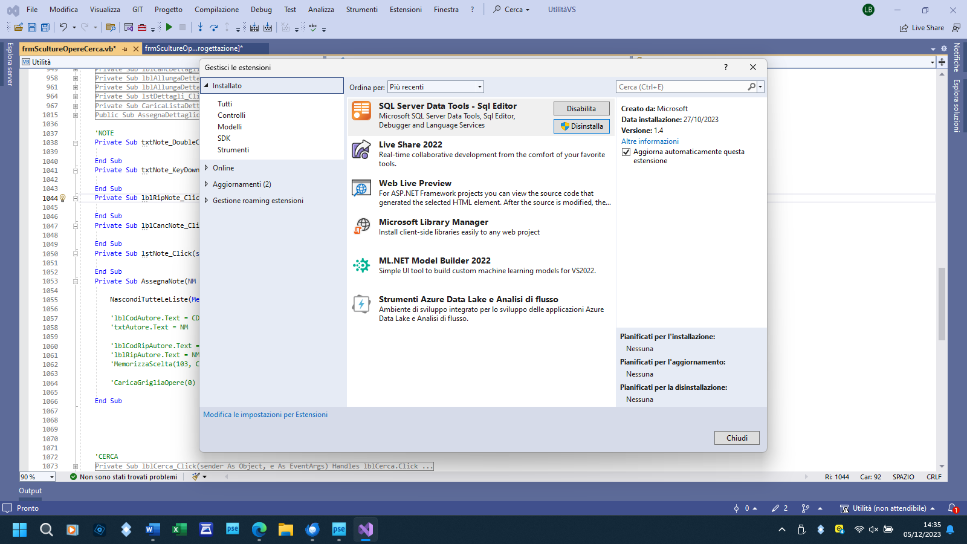The width and height of the screenshot is (967, 544).
Task: Click the red toolbox icon in toolbar
Action: click(x=142, y=27)
